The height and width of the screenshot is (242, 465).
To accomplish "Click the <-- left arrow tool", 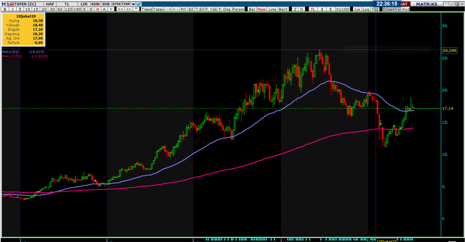I will (176, 9).
